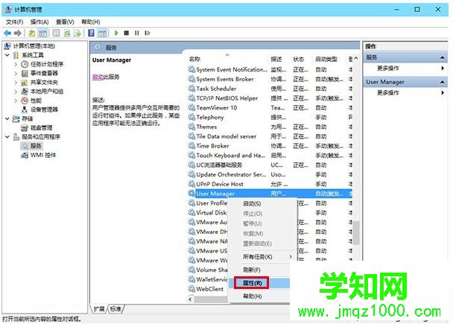The width and height of the screenshot is (453, 324).
Task: Select the System Events Broker service row
Action: [x=270, y=79]
